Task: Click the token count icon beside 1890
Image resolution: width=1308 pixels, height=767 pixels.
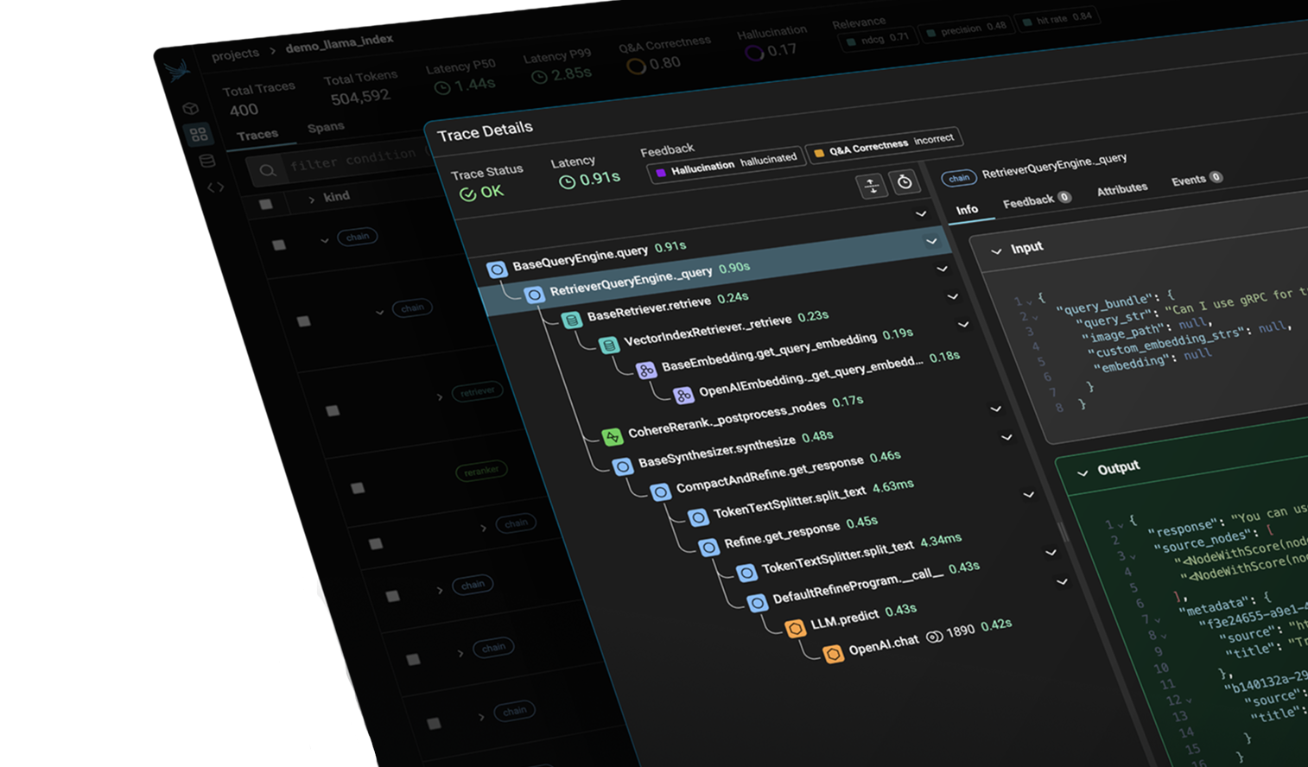Action: (x=934, y=637)
